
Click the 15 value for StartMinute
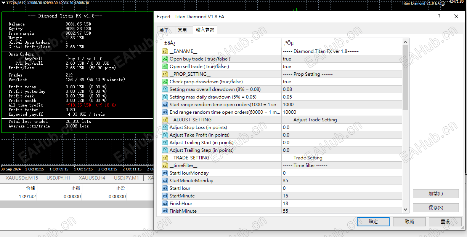(286, 196)
